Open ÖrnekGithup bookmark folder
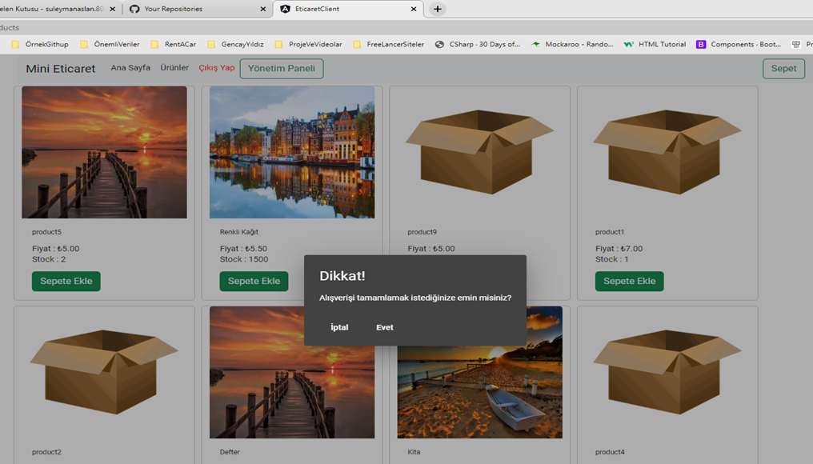 coord(40,45)
